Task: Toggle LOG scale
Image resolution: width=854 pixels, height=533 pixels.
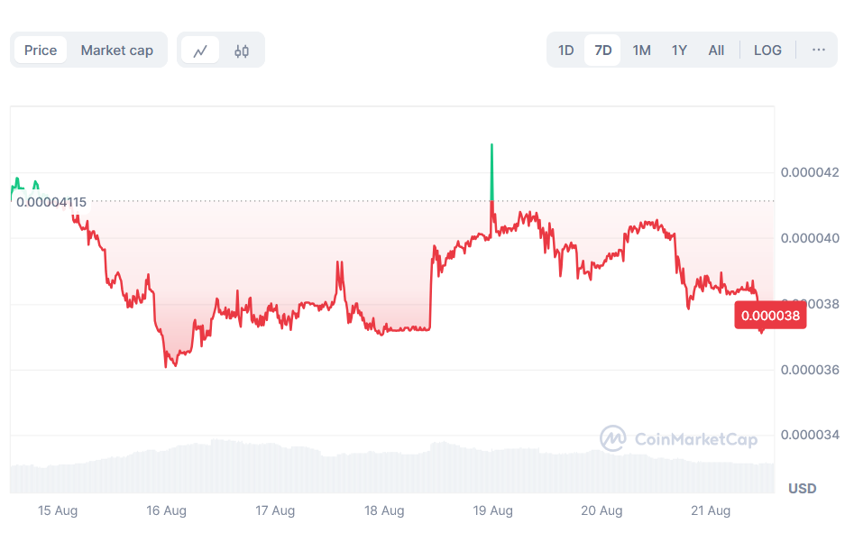Action: tap(767, 51)
